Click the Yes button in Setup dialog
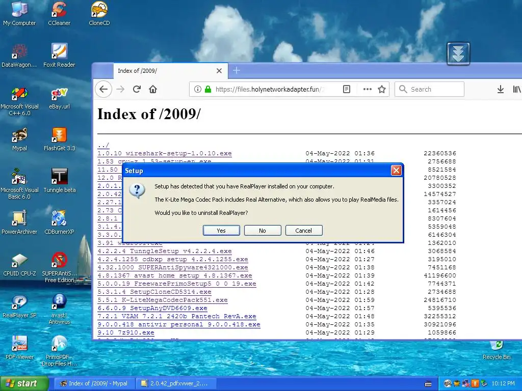The width and height of the screenshot is (522, 391). click(x=221, y=231)
